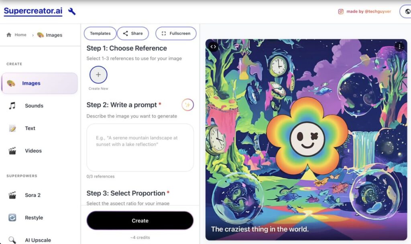Switch to Fullscreen mode
Image resolution: width=411 pixels, height=244 pixels.
pyautogui.click(x=176, y=34)
